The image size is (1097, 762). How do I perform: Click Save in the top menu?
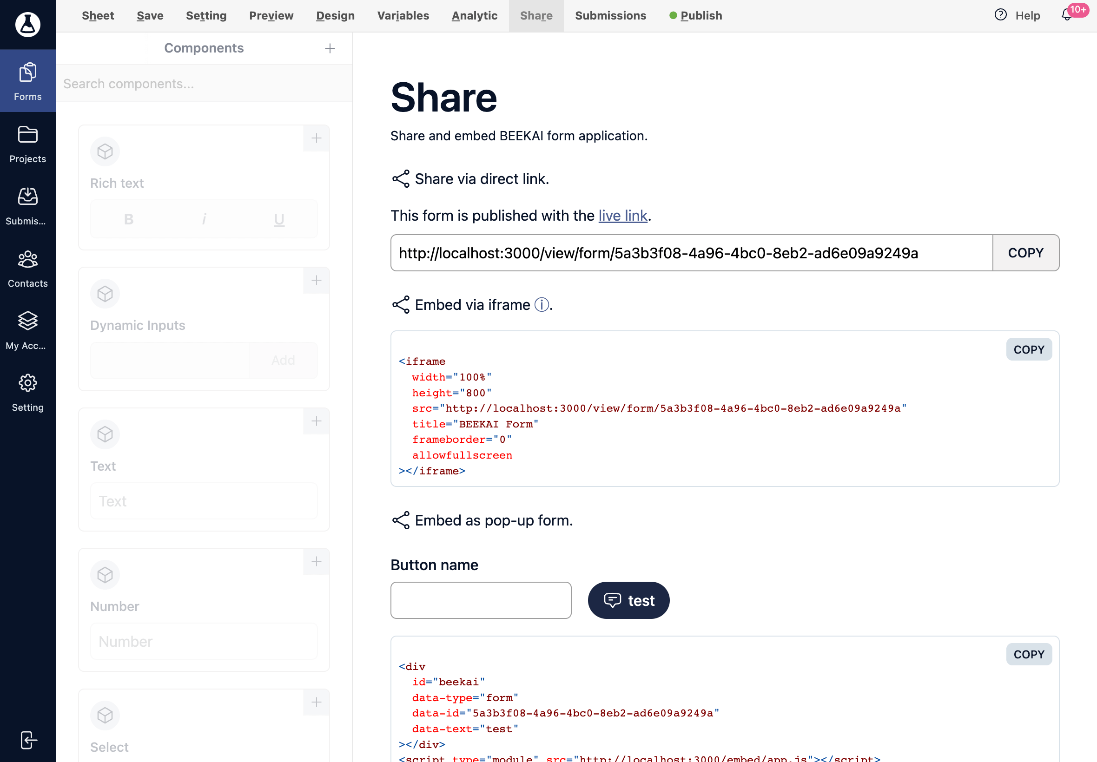[x=150, y=16]
